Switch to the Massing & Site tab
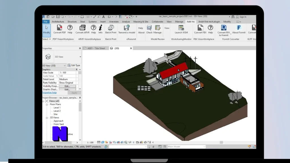Screen dimensions: 290x163 [x=141, y=22]
